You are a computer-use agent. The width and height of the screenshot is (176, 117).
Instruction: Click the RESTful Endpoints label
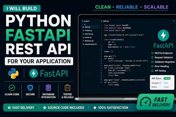click(x=164, y=53)
